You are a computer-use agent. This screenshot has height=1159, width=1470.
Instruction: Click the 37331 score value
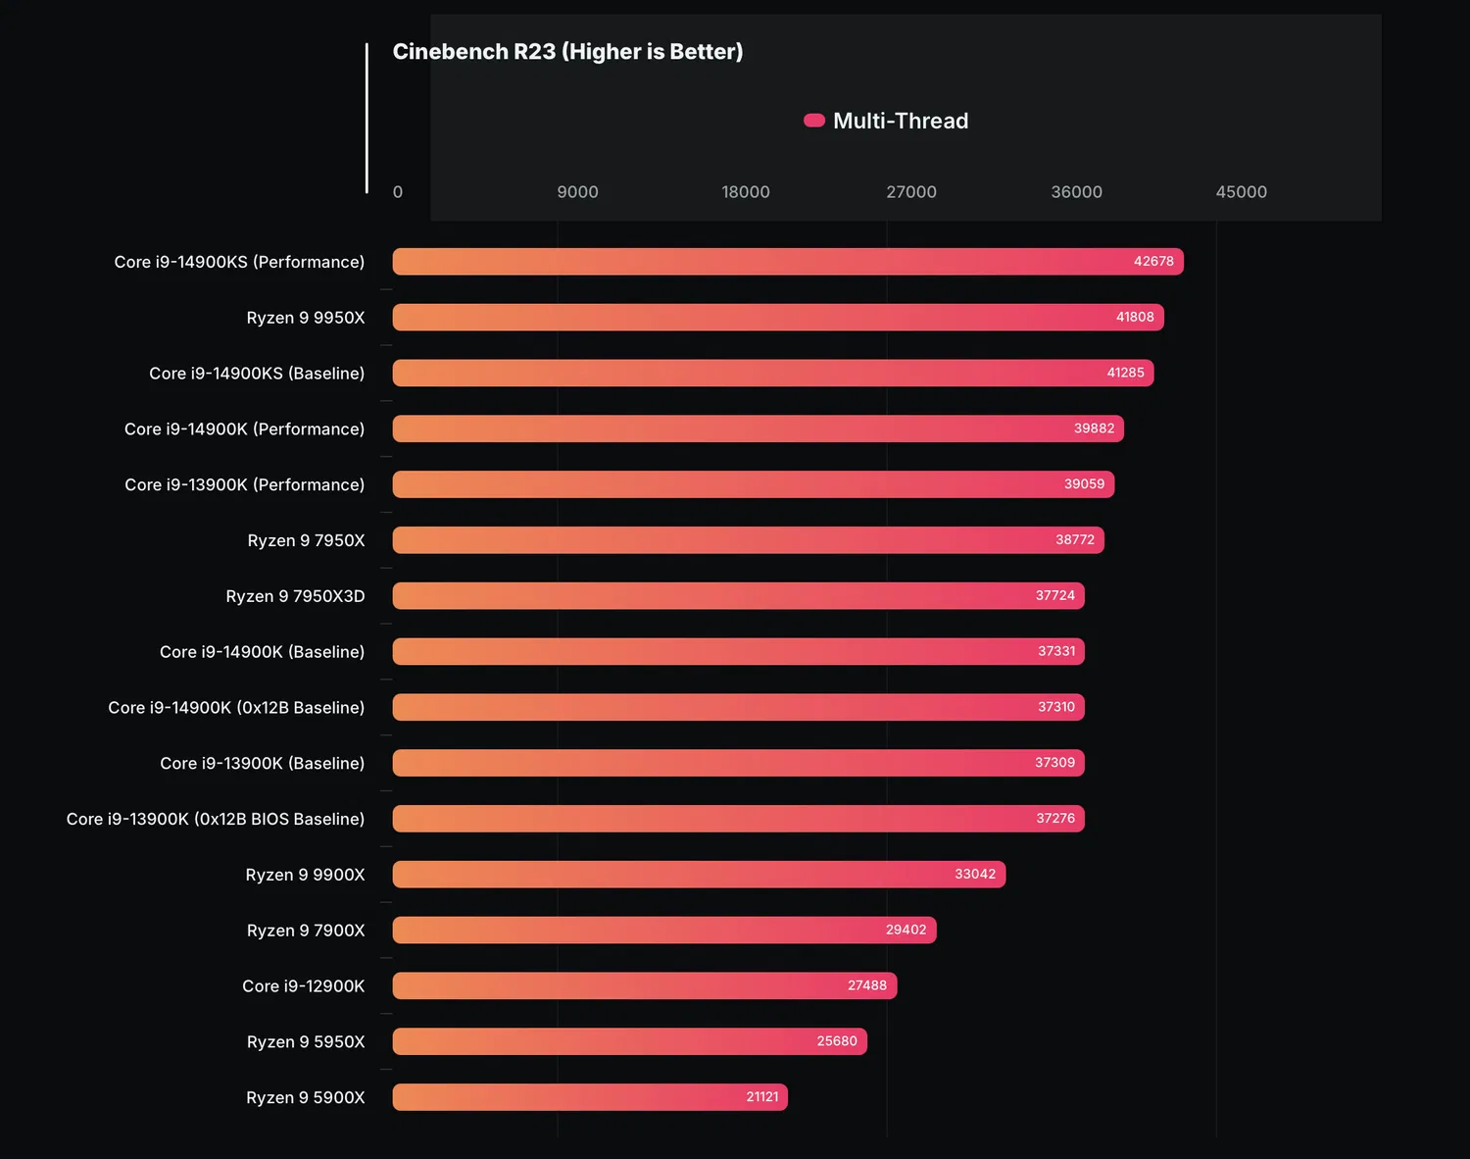click(1056, 651)
